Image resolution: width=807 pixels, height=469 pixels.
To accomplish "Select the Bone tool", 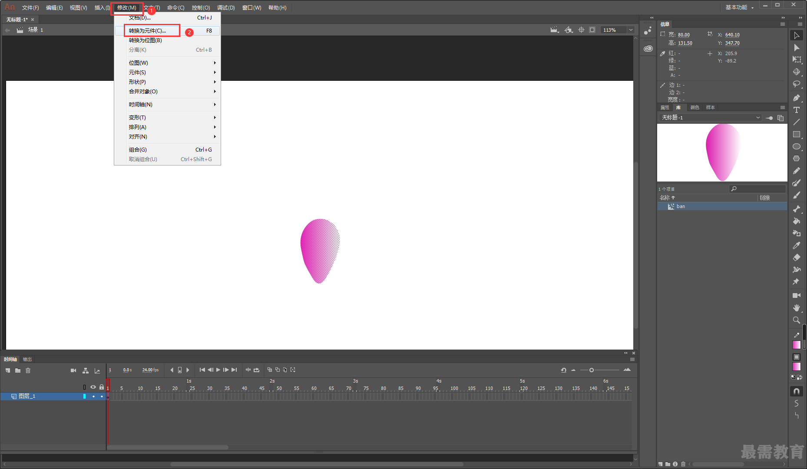I will 796,209.
